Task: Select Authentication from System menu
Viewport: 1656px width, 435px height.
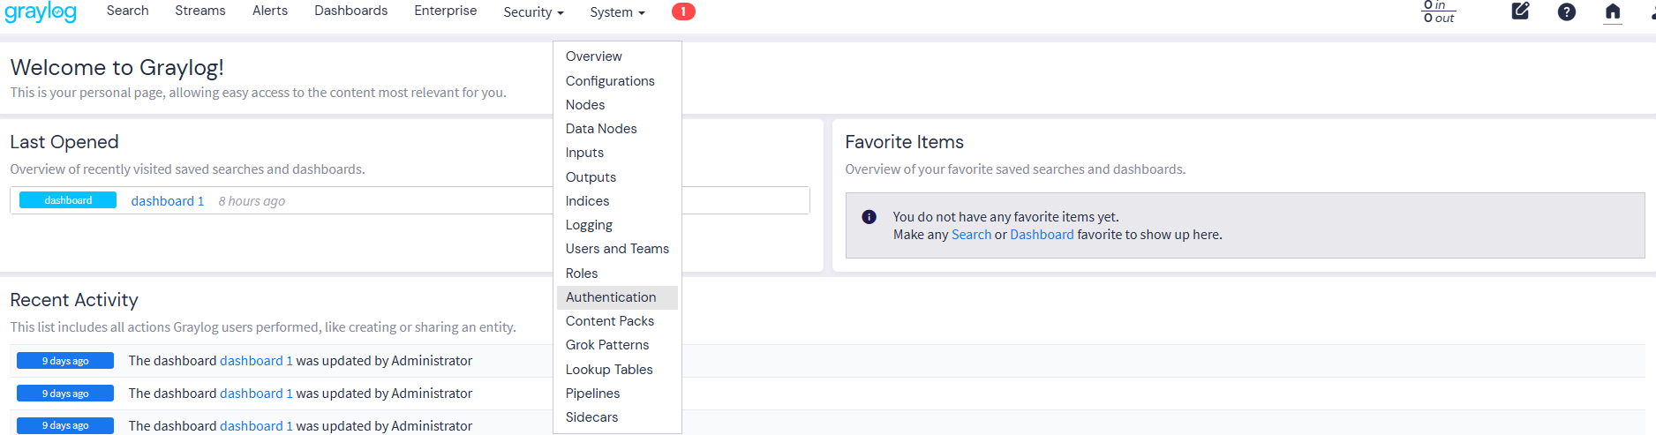Action: point(611,297)
